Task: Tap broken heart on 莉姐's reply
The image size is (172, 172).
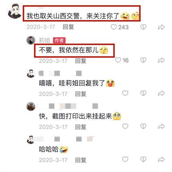Action: click(143, 60)
